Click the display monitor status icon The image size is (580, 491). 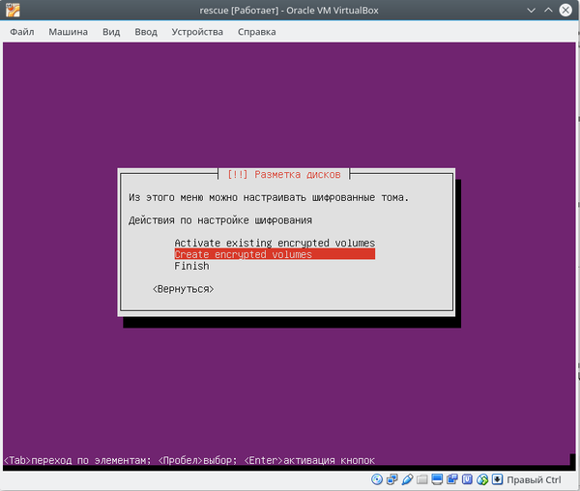[437, 479]
